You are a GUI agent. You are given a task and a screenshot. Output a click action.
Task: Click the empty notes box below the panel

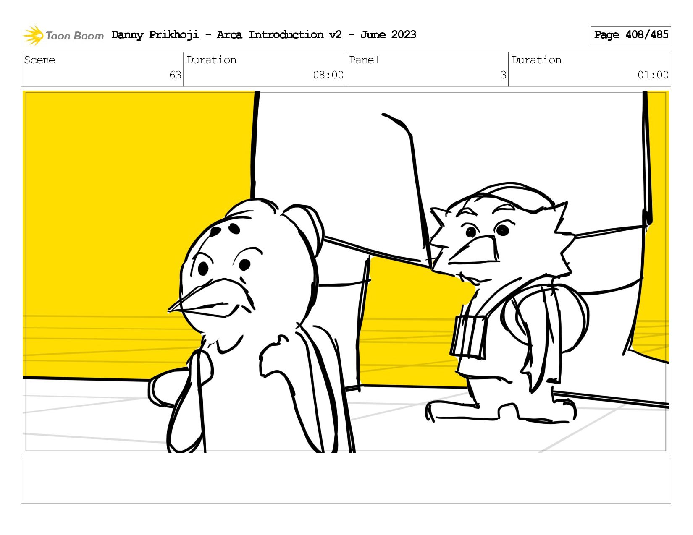346,480
